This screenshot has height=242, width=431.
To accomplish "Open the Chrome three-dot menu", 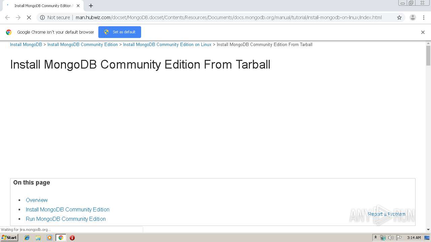I will pos(424,17).
